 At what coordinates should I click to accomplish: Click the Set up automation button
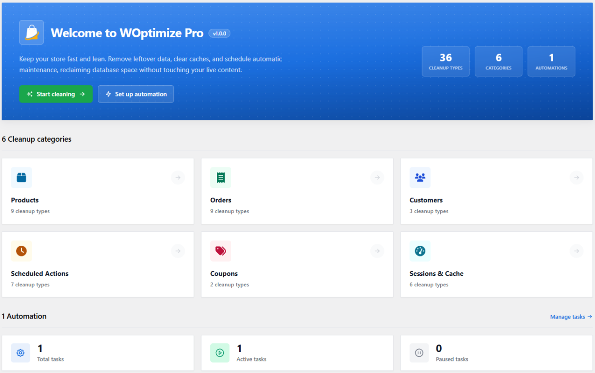pos(136,94)
